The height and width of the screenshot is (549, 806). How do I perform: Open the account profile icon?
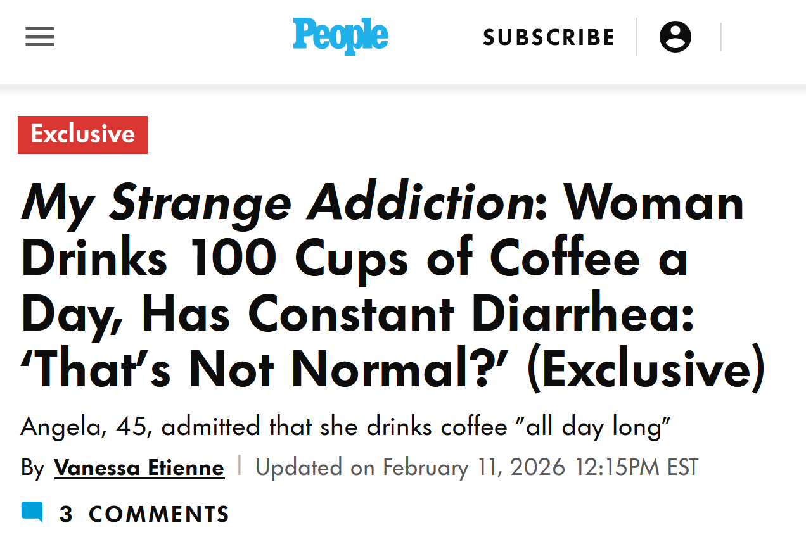(675, 37)
